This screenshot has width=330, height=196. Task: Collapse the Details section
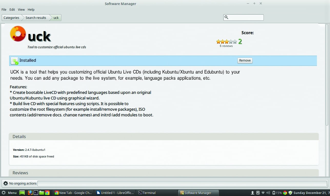(19, 137)
